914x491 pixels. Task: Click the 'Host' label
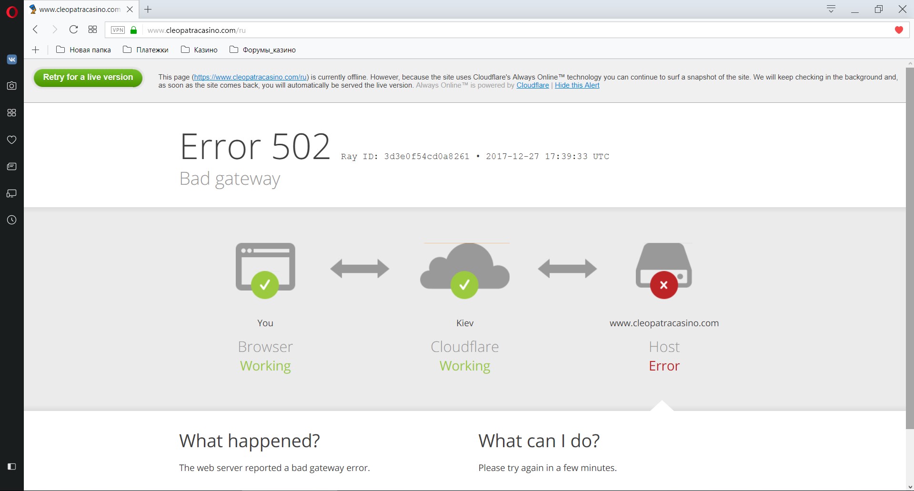664,347
